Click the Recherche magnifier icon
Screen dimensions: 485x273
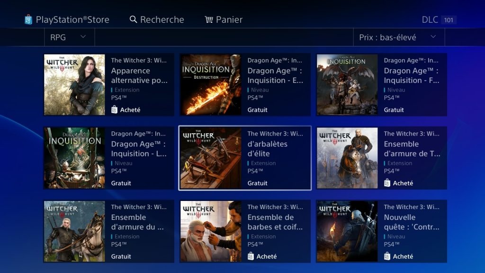tap(133, 19)
